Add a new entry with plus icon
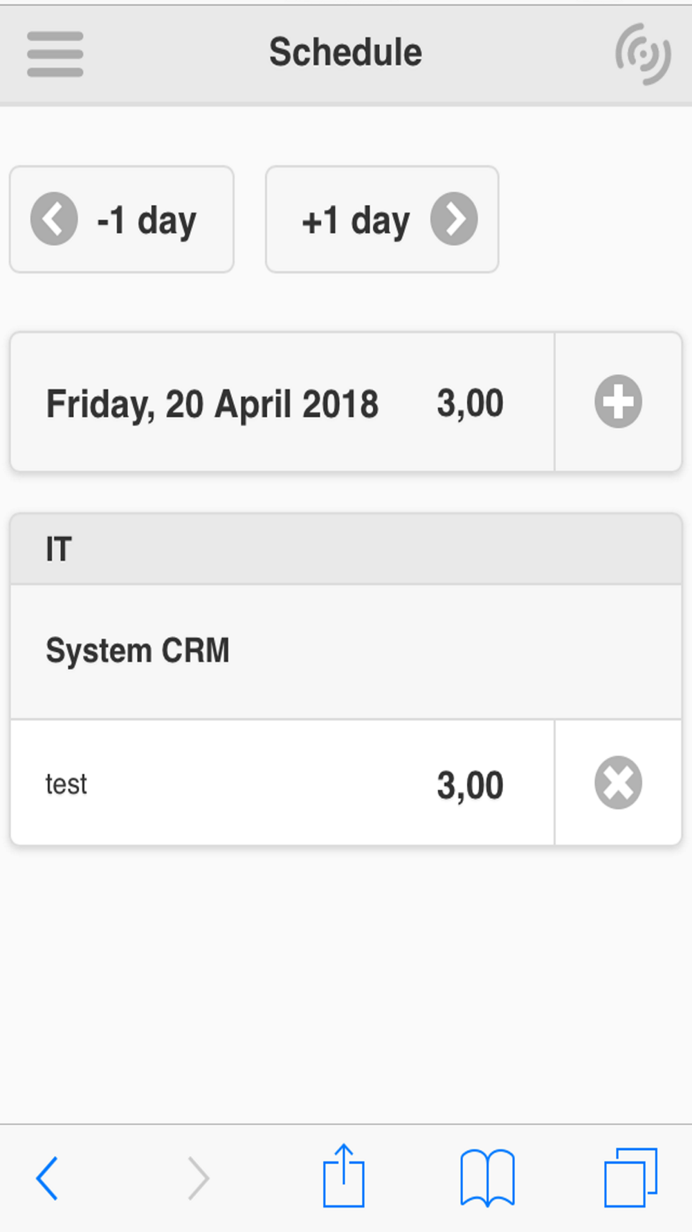692x1232 pixels. point(618,402)
